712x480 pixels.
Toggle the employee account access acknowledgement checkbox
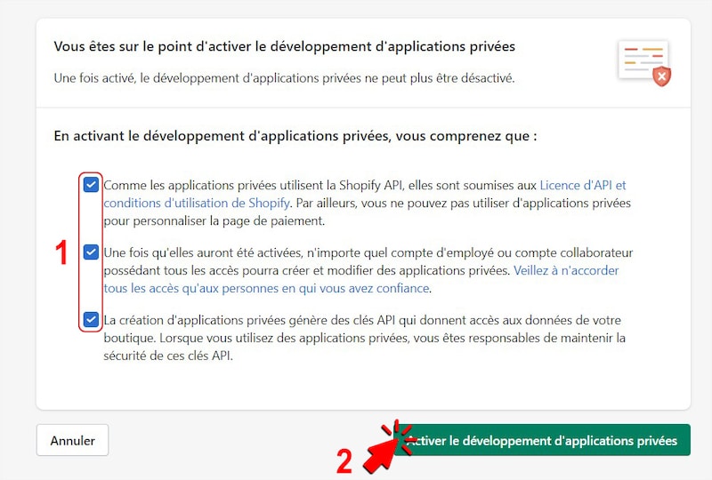(91, 252)
